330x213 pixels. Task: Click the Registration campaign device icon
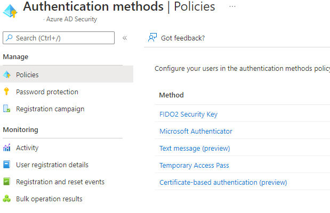tap(6, 109)
